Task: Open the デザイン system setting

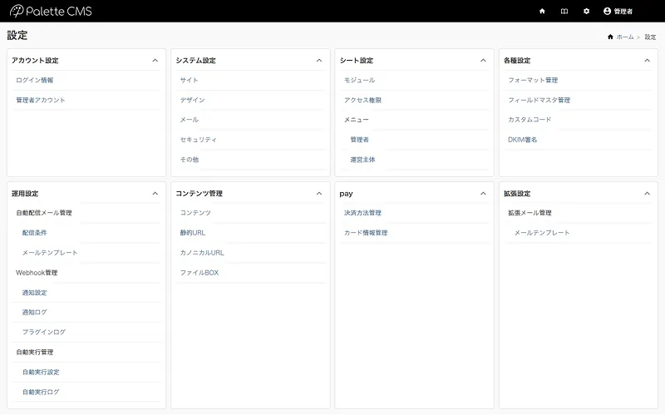Action: pyautogui.click(x=193, y=100)
